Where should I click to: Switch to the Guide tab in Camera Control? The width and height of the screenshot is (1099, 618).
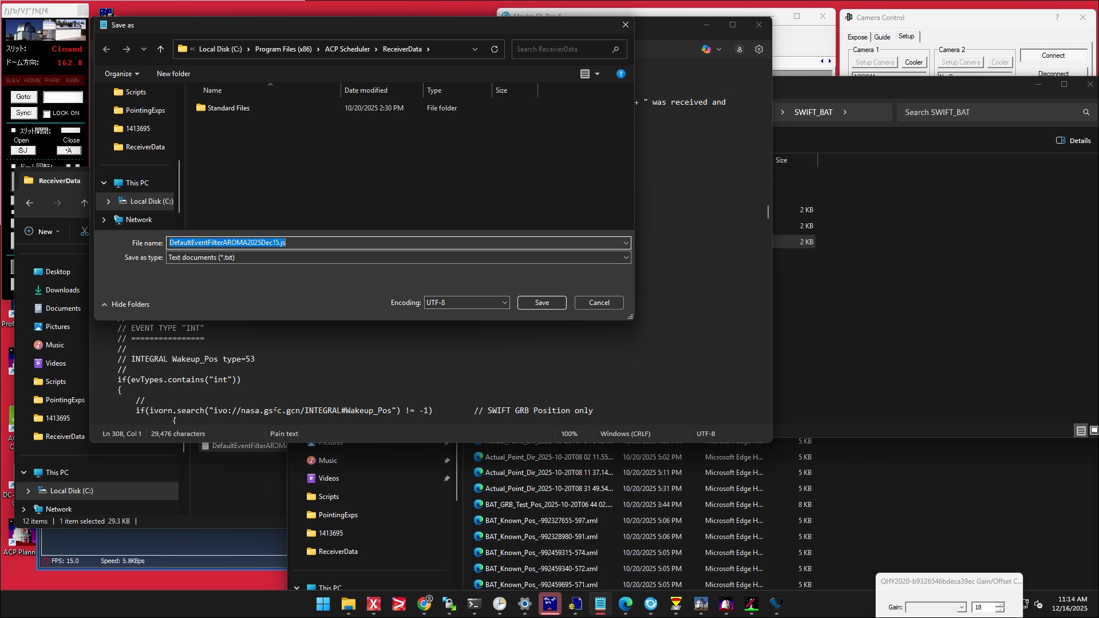click(881, 37)
